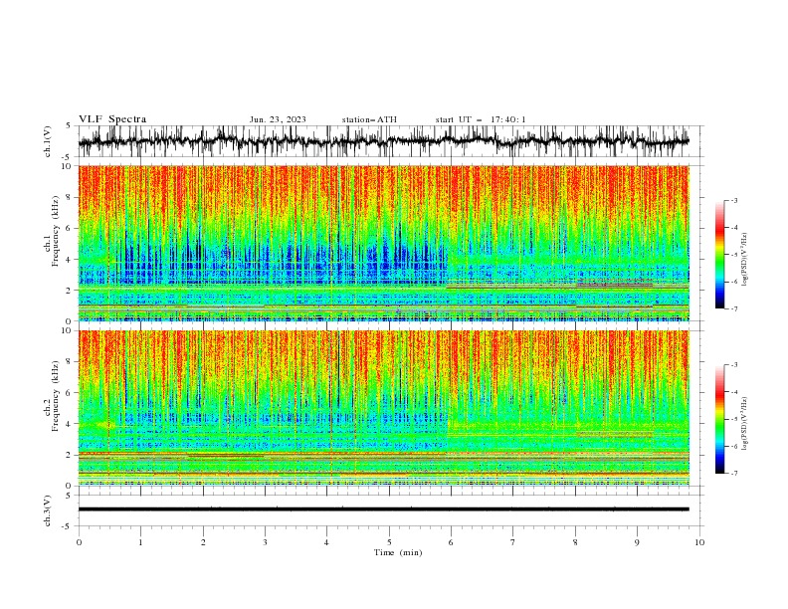Click the "station=ATH" label
Screen dimensions: 788x609
click(369, 119)
